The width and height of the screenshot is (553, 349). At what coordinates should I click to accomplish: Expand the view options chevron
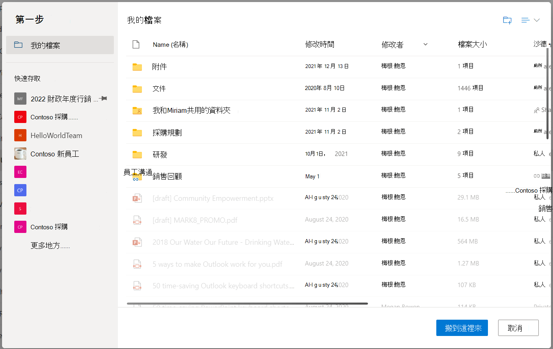tap(537, 20)
